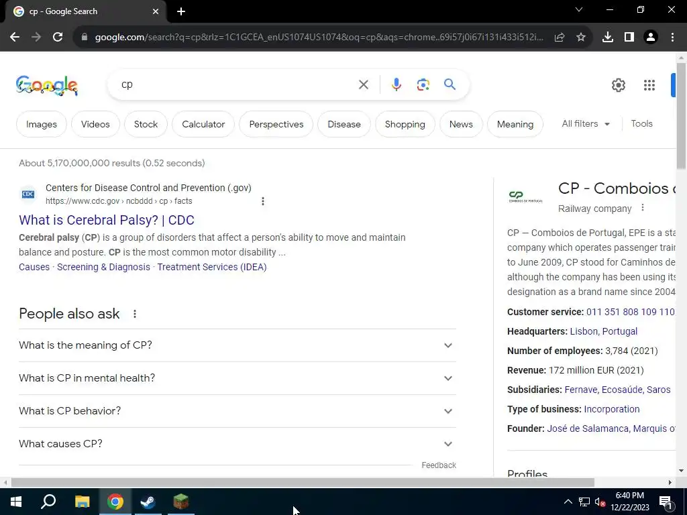Click the CDC favicon in result

28,194
